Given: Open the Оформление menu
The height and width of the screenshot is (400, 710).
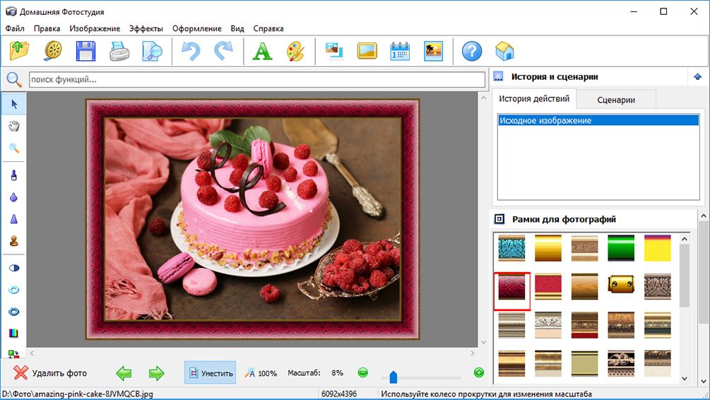Looking at the screenshot, I should (x=196, y=28).
